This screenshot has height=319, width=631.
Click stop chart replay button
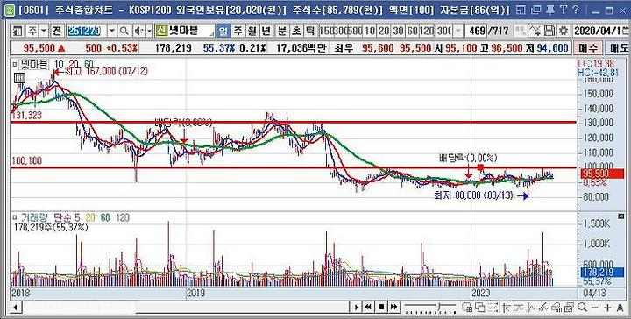click(x=381, y=307)
